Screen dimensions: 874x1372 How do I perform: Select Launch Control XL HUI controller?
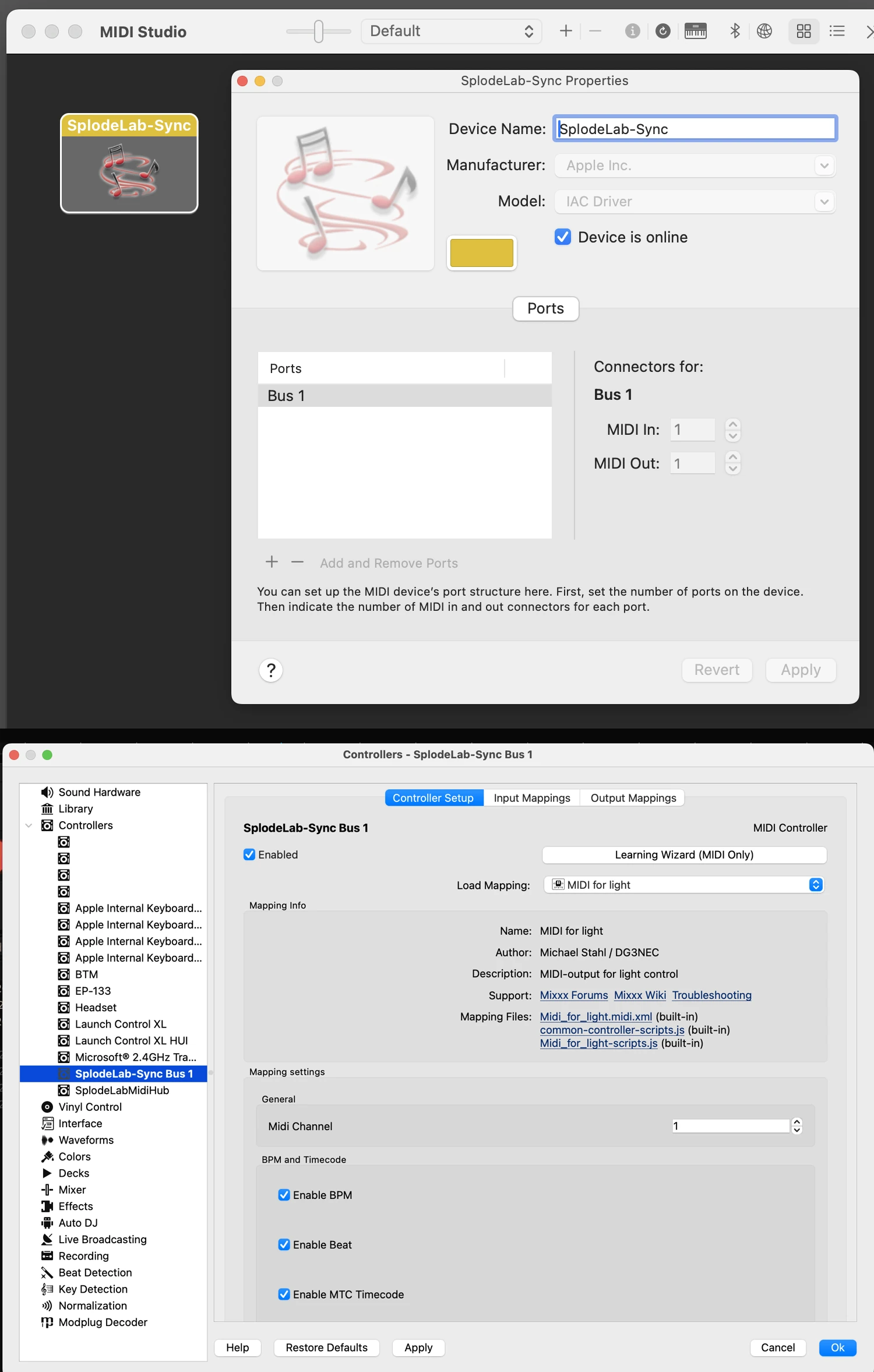131,1040
